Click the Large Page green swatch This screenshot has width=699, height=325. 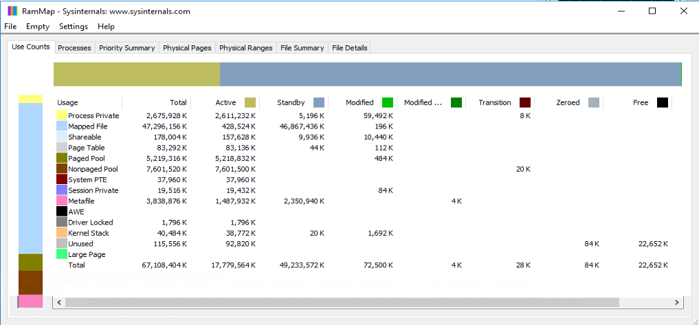(x=62, y=254)
